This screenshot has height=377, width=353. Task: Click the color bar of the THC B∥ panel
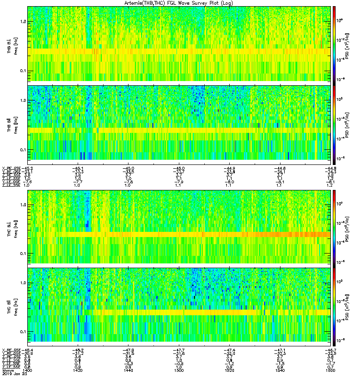(334, 307)
